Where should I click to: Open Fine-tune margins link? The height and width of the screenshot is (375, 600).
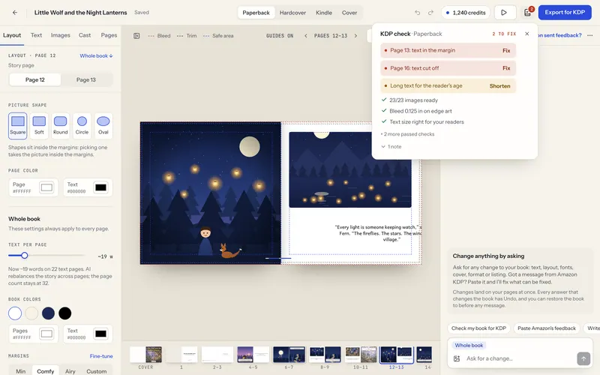point(101,355)
